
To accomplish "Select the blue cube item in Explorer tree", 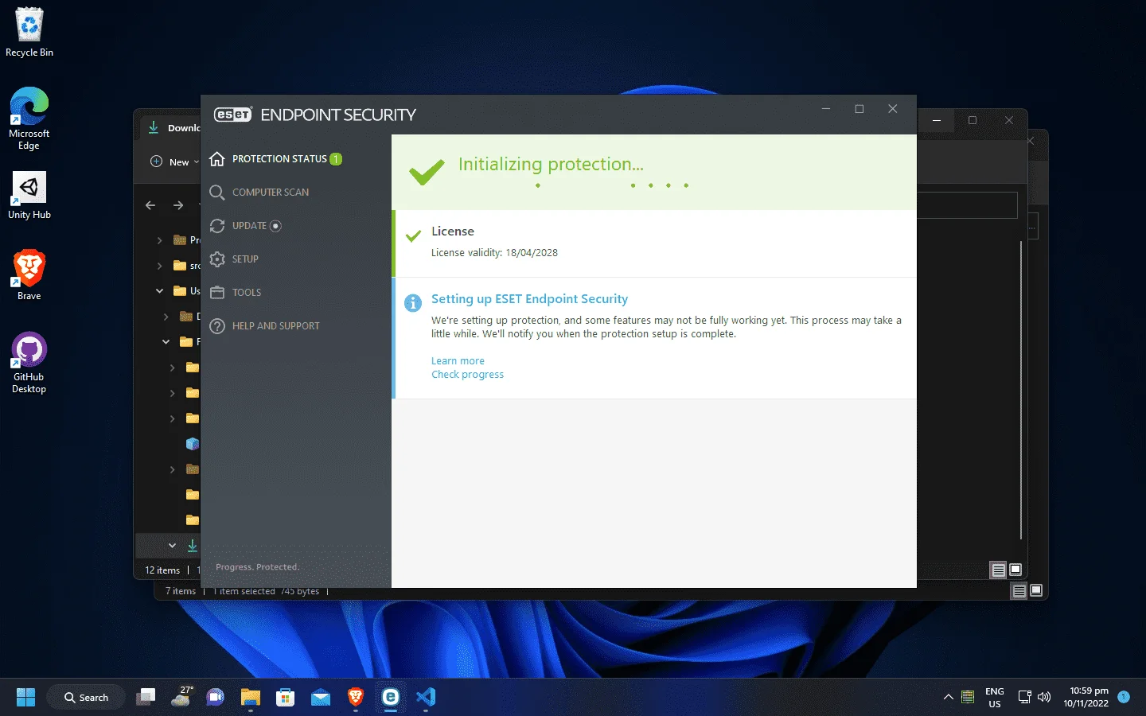I will (x=192, y=444).
